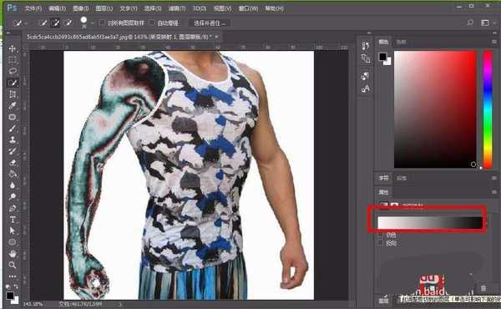Click the gradient map preview bar
501x309 pixels.
[x=430, y=223]
